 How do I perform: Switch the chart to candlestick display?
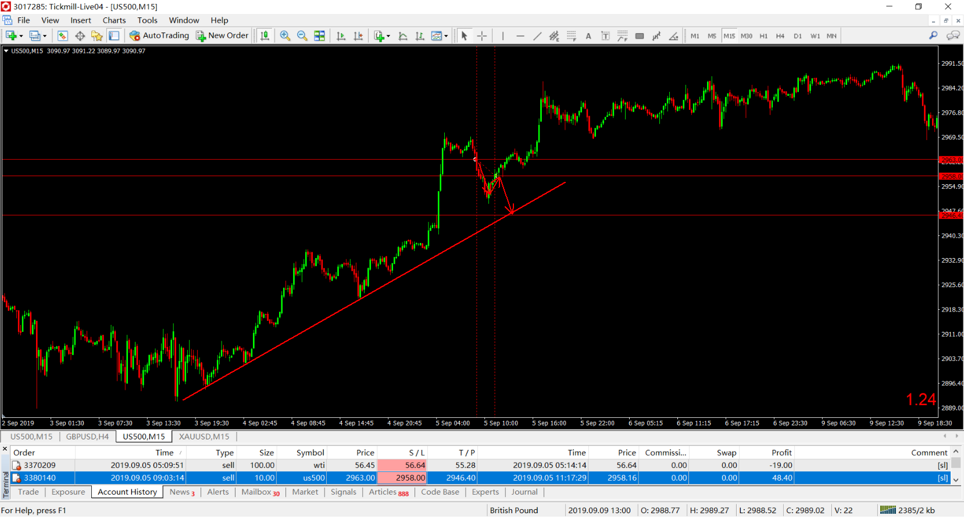265,35
